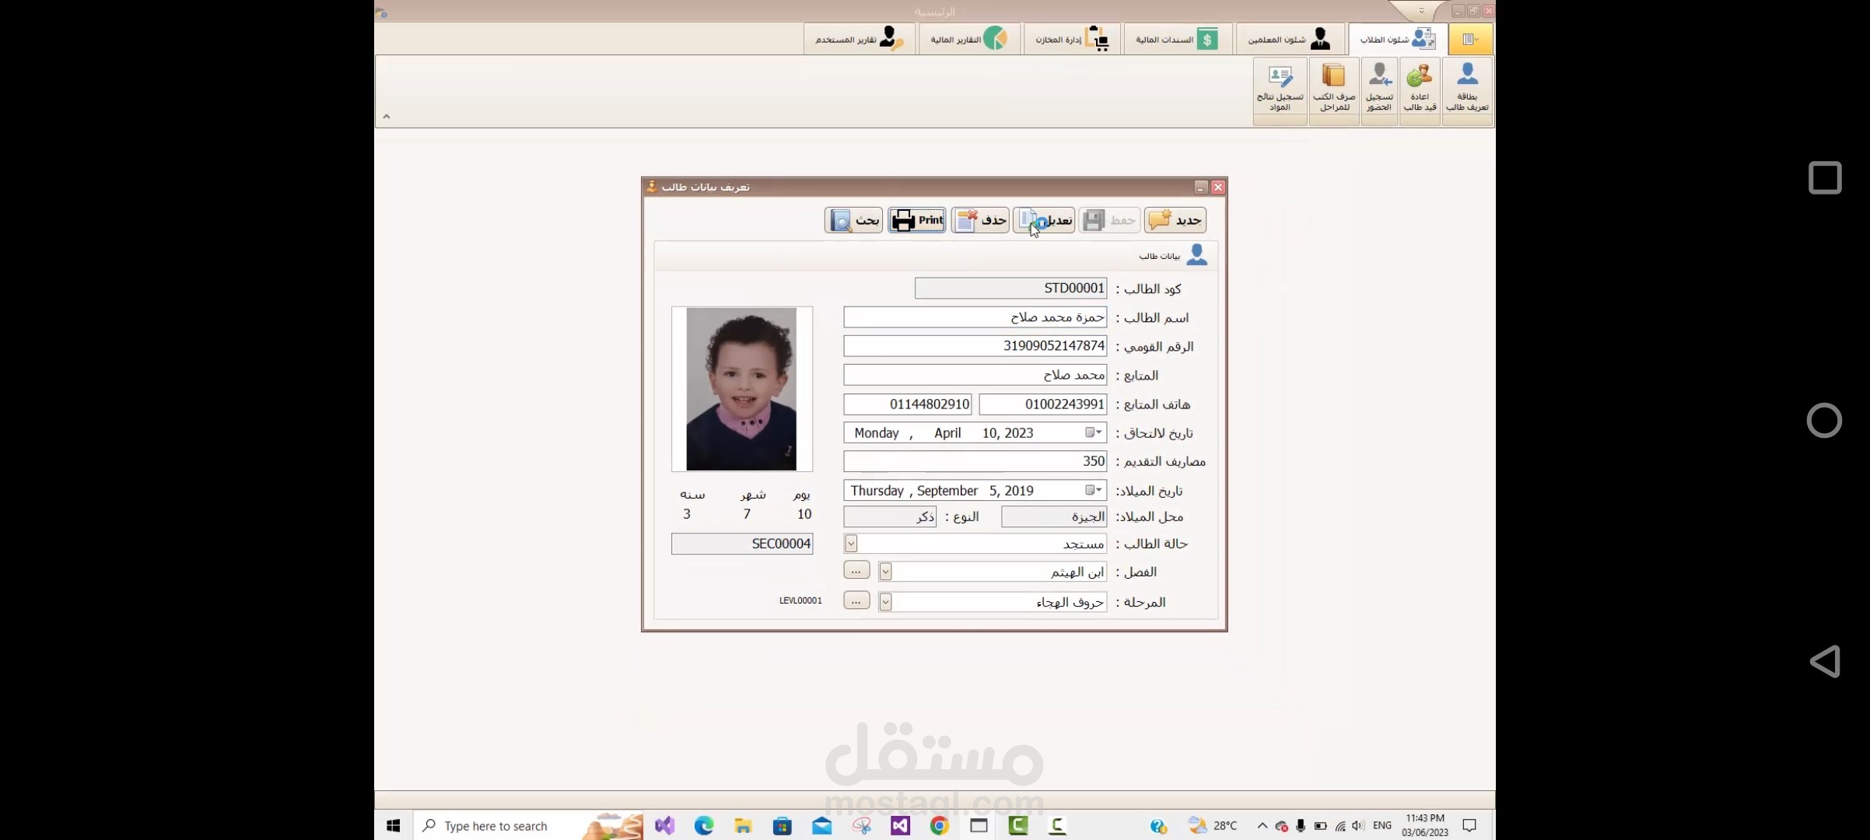This screenshot has height=840, width=1870.
Task: Open Mail app from the taskbar
Action: 822,826
